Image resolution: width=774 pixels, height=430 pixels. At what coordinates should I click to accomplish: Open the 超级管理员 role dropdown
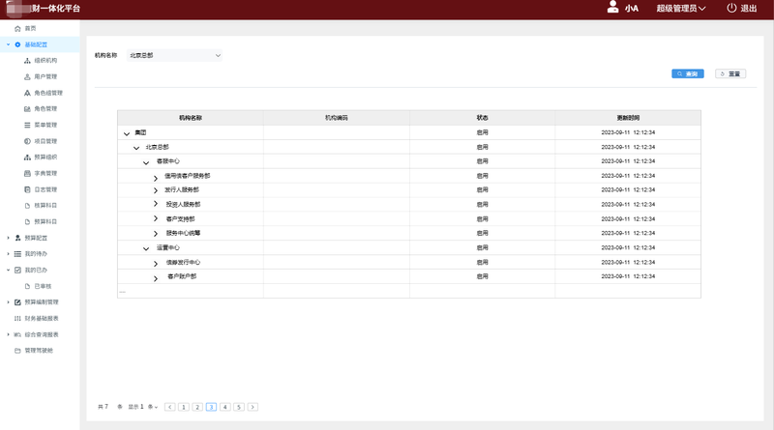tap(681, 9)
